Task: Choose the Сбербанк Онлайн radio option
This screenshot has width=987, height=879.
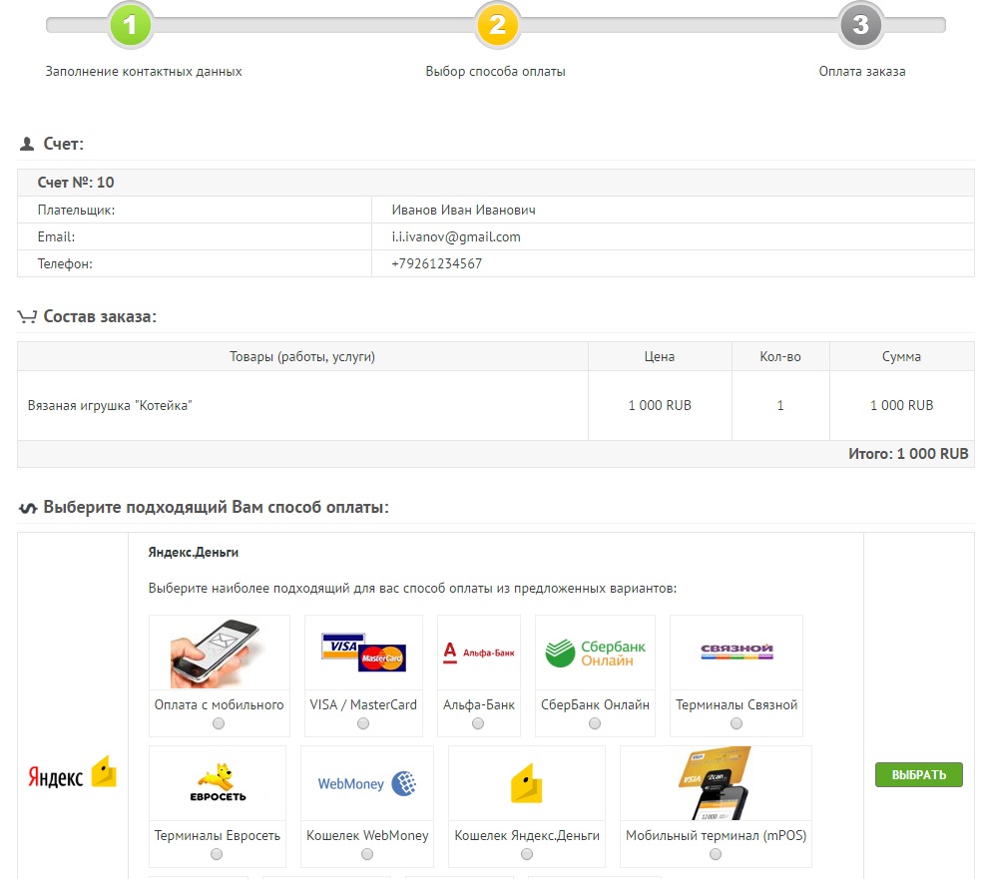Action: [595, 723]
